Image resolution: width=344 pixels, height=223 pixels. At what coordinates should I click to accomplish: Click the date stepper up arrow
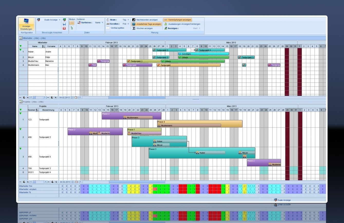click(x=71, y=97)
